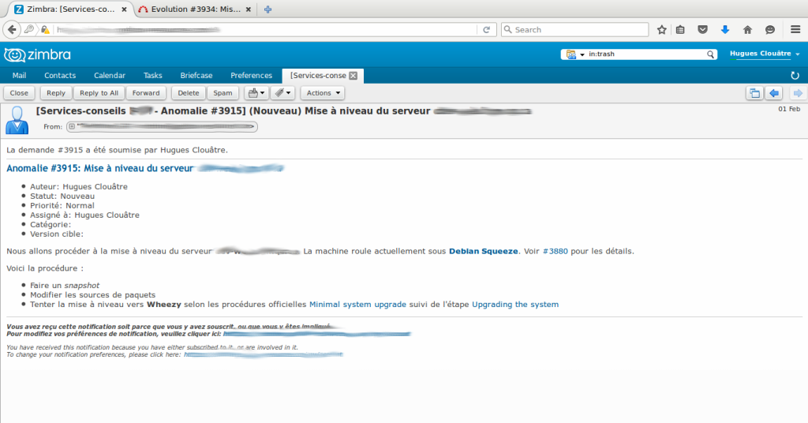Open the Hugues Clouâtre account menu
The width and height of the screenshot is (808, 423).
[764, 54]
